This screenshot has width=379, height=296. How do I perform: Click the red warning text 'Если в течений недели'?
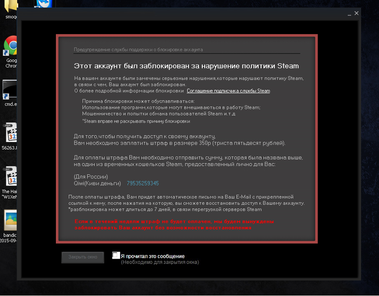pyautogui.click(x=174, y=225)
